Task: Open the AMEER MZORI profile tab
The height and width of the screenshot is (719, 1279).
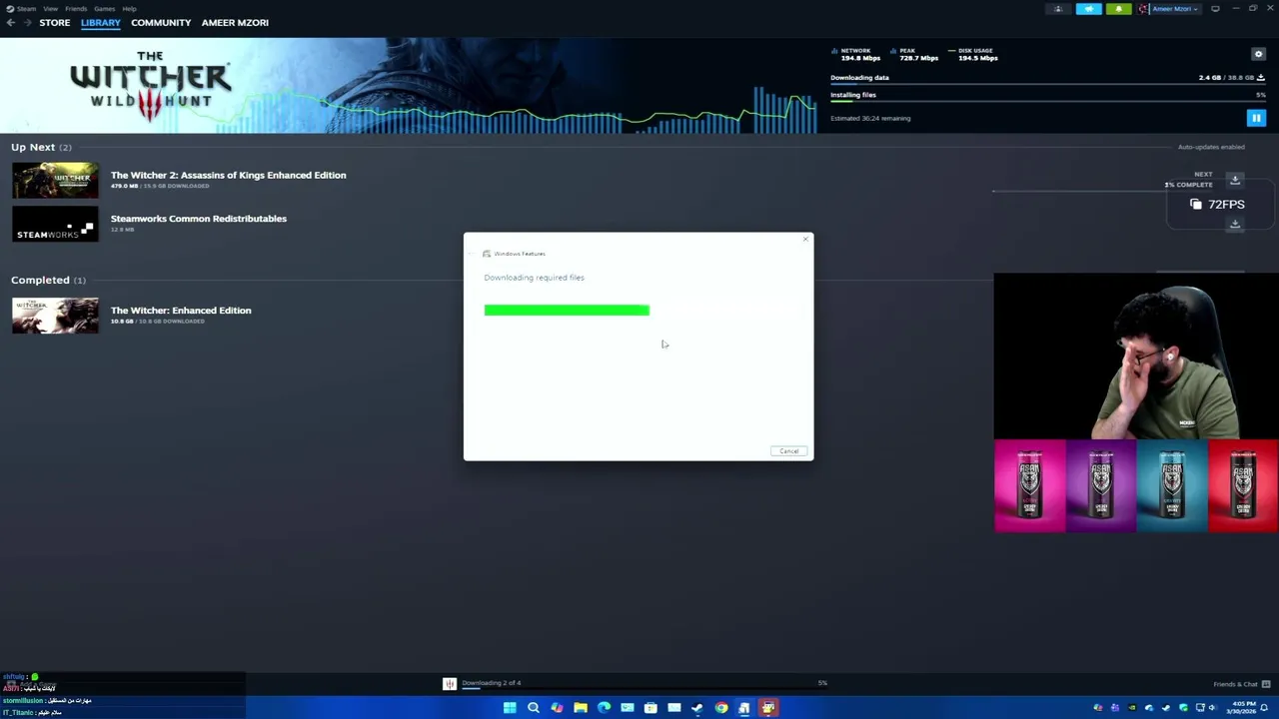Action: click(x=235, y=22)
